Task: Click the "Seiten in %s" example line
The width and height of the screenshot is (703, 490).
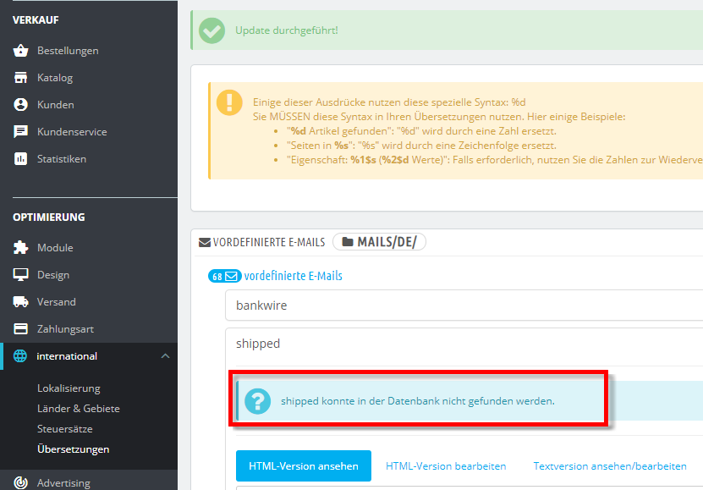Action: 421,146
